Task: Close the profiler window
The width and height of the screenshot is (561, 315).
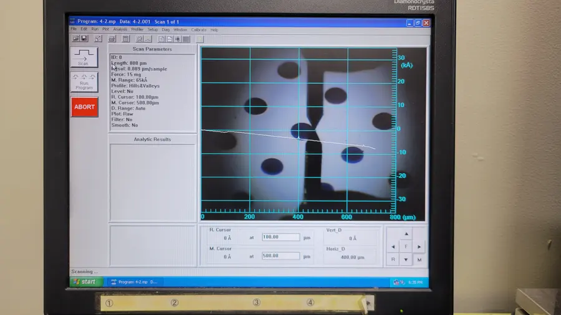Action: 426,23
